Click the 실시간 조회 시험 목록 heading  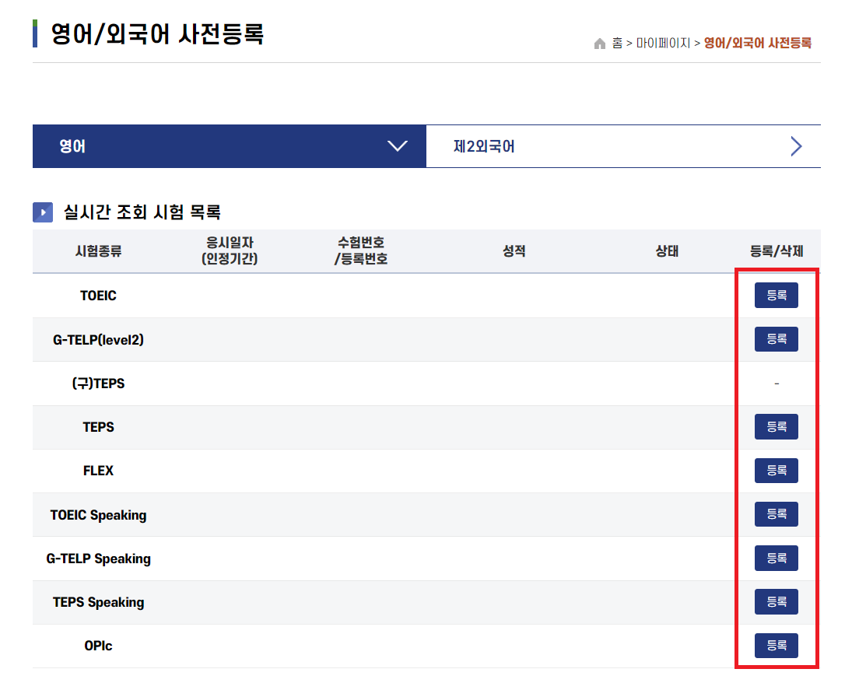tap(142, 212)
